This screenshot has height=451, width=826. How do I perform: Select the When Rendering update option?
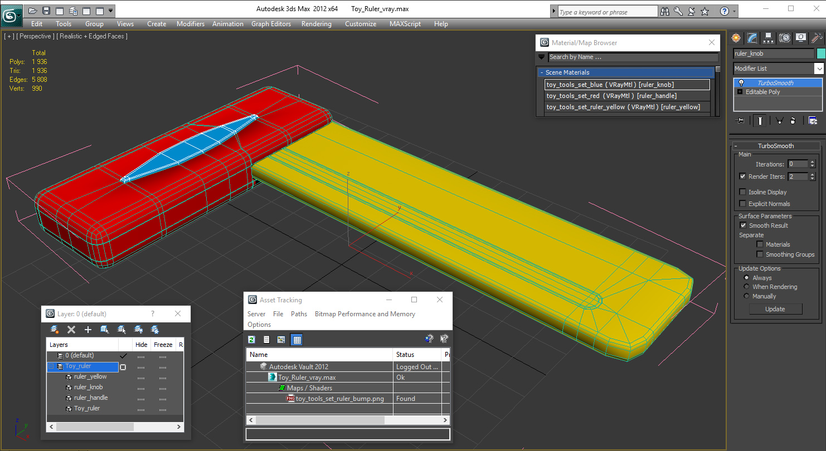(x=747, y=287)
